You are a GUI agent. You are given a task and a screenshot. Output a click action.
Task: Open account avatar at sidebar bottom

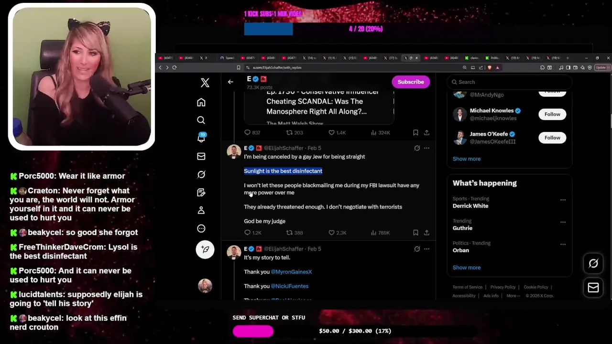[x=205, y=286]
